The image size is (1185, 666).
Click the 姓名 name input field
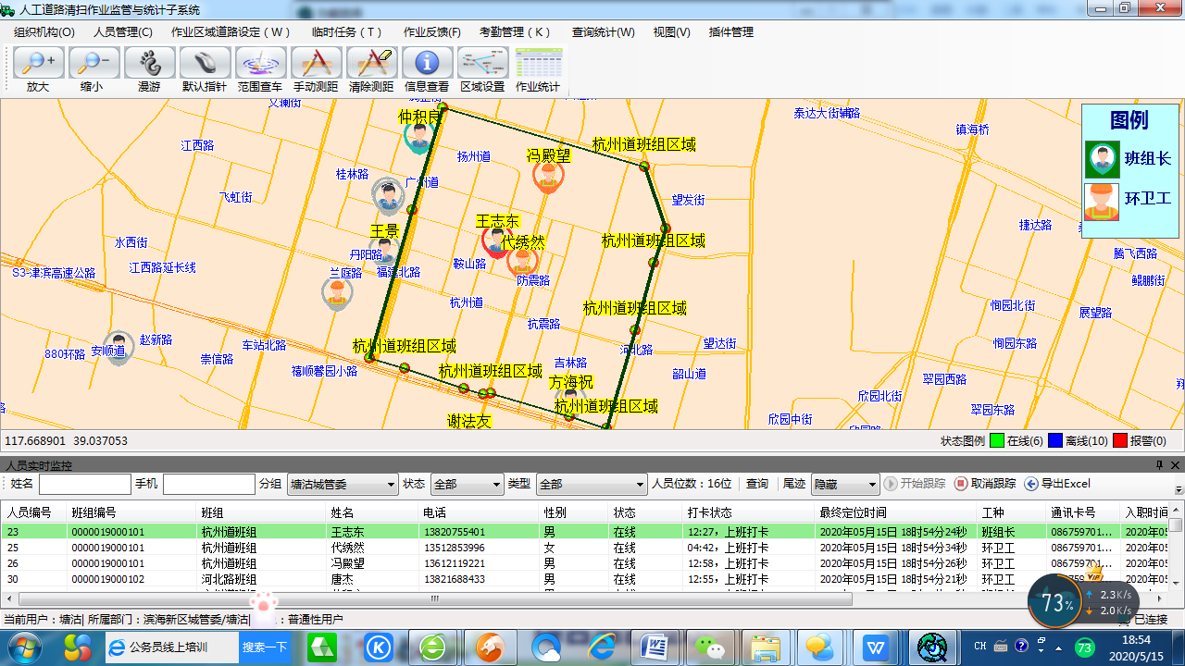pyautogui.click(x=84, y=485)
